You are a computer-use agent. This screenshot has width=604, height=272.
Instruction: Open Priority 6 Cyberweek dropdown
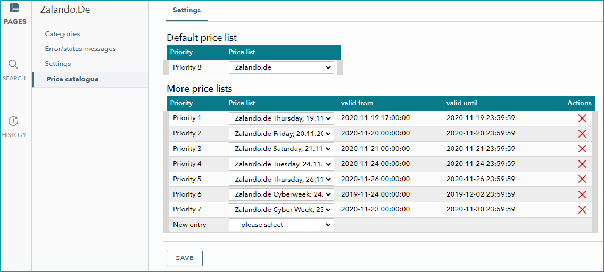[x=281, y=194]
